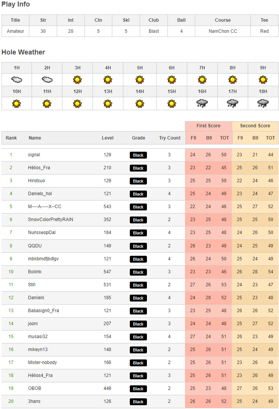This screenshot has height=409, width=279.
Task: Click the Grade column header
Action: click(x=139, y=138)
